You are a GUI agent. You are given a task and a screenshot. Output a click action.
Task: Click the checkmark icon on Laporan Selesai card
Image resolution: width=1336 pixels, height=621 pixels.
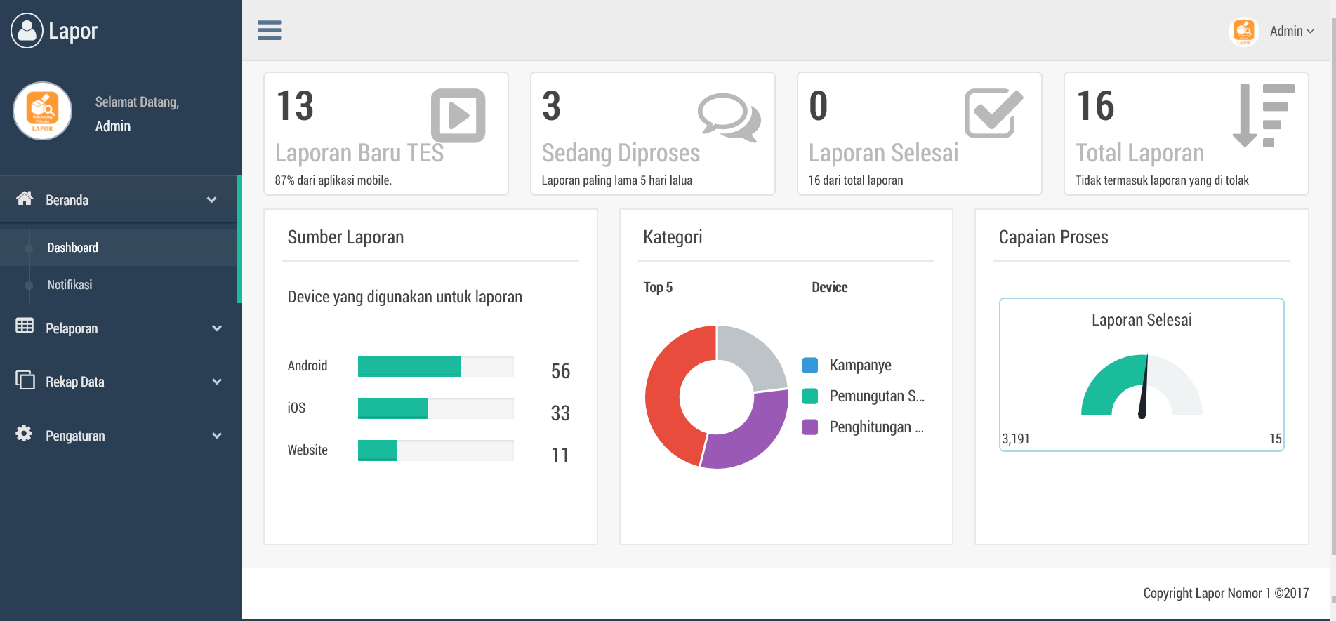[993, 114]
